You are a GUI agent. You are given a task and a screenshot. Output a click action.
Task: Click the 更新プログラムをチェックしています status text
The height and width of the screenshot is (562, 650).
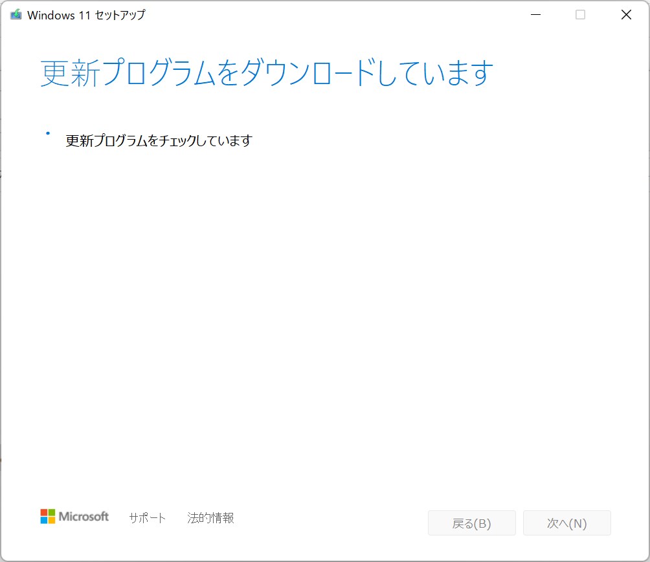point(159,141)
